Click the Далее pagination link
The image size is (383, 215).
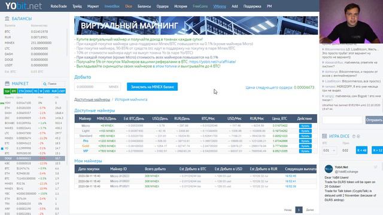(x=310, y=210)
